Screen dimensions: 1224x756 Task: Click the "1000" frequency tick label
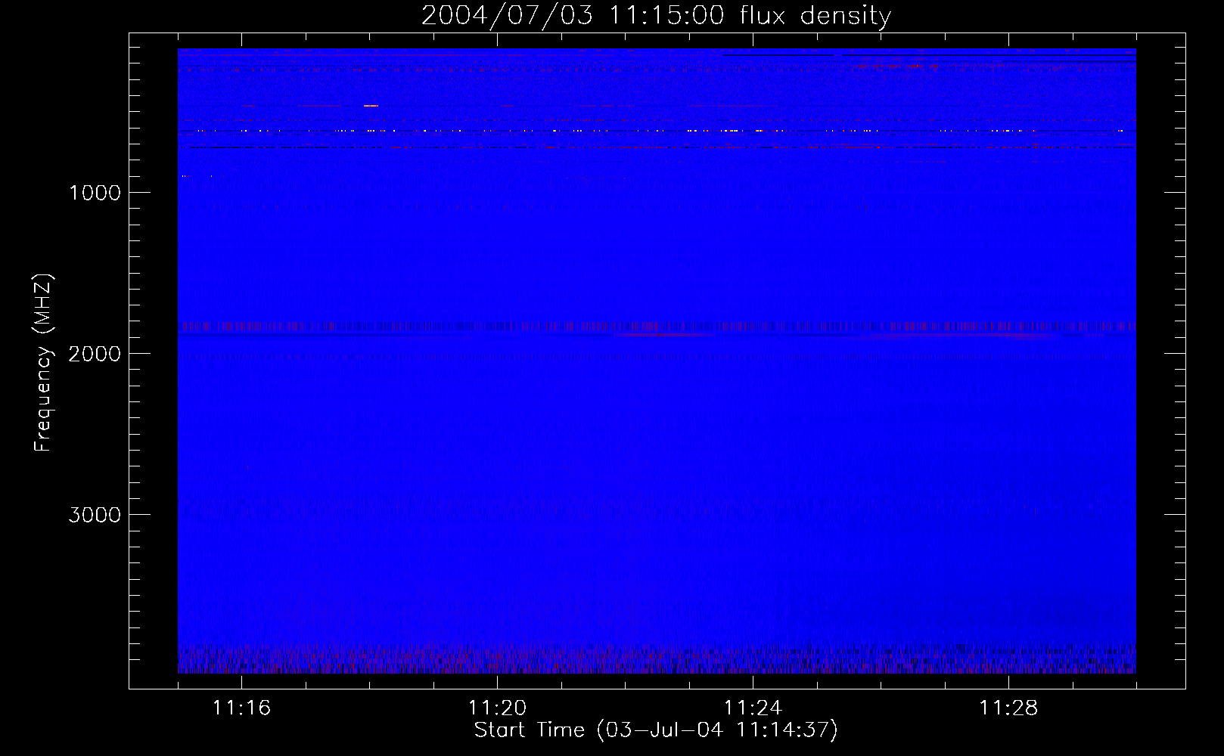tap(95, 193)
